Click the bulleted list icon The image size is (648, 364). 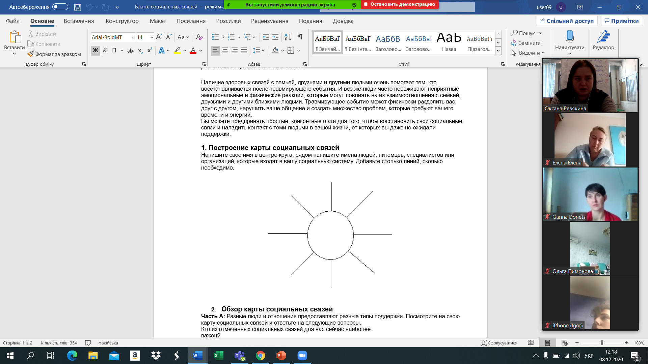coord(215,37)
